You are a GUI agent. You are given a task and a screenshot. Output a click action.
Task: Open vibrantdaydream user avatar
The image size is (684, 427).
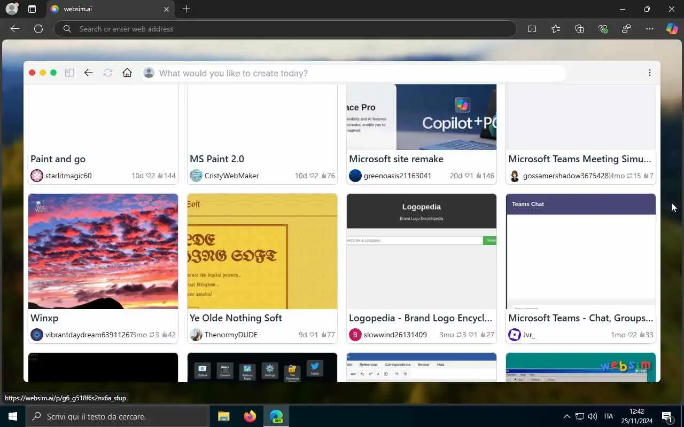coord(37,335)
